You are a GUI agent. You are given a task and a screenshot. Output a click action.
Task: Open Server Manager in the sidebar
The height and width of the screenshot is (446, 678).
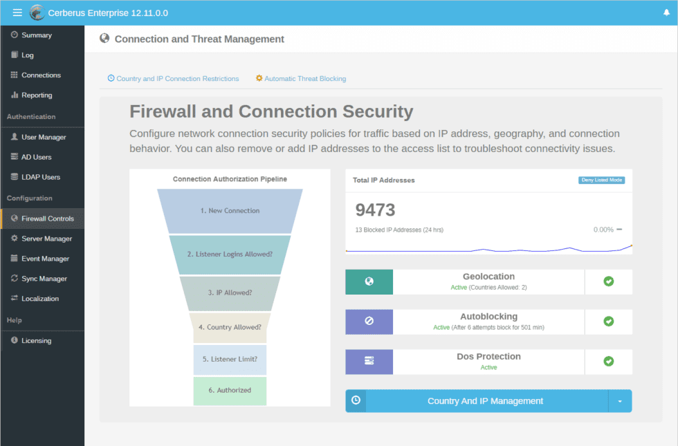point(46,239)
